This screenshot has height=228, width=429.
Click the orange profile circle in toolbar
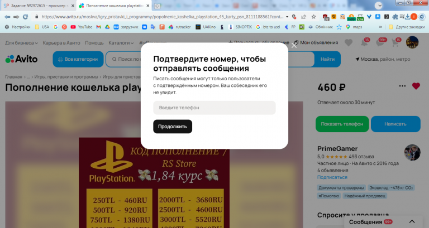pos(414,17)
